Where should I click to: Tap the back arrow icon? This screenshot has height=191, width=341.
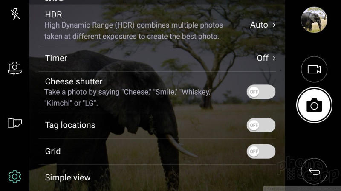[x=314, y=171]
